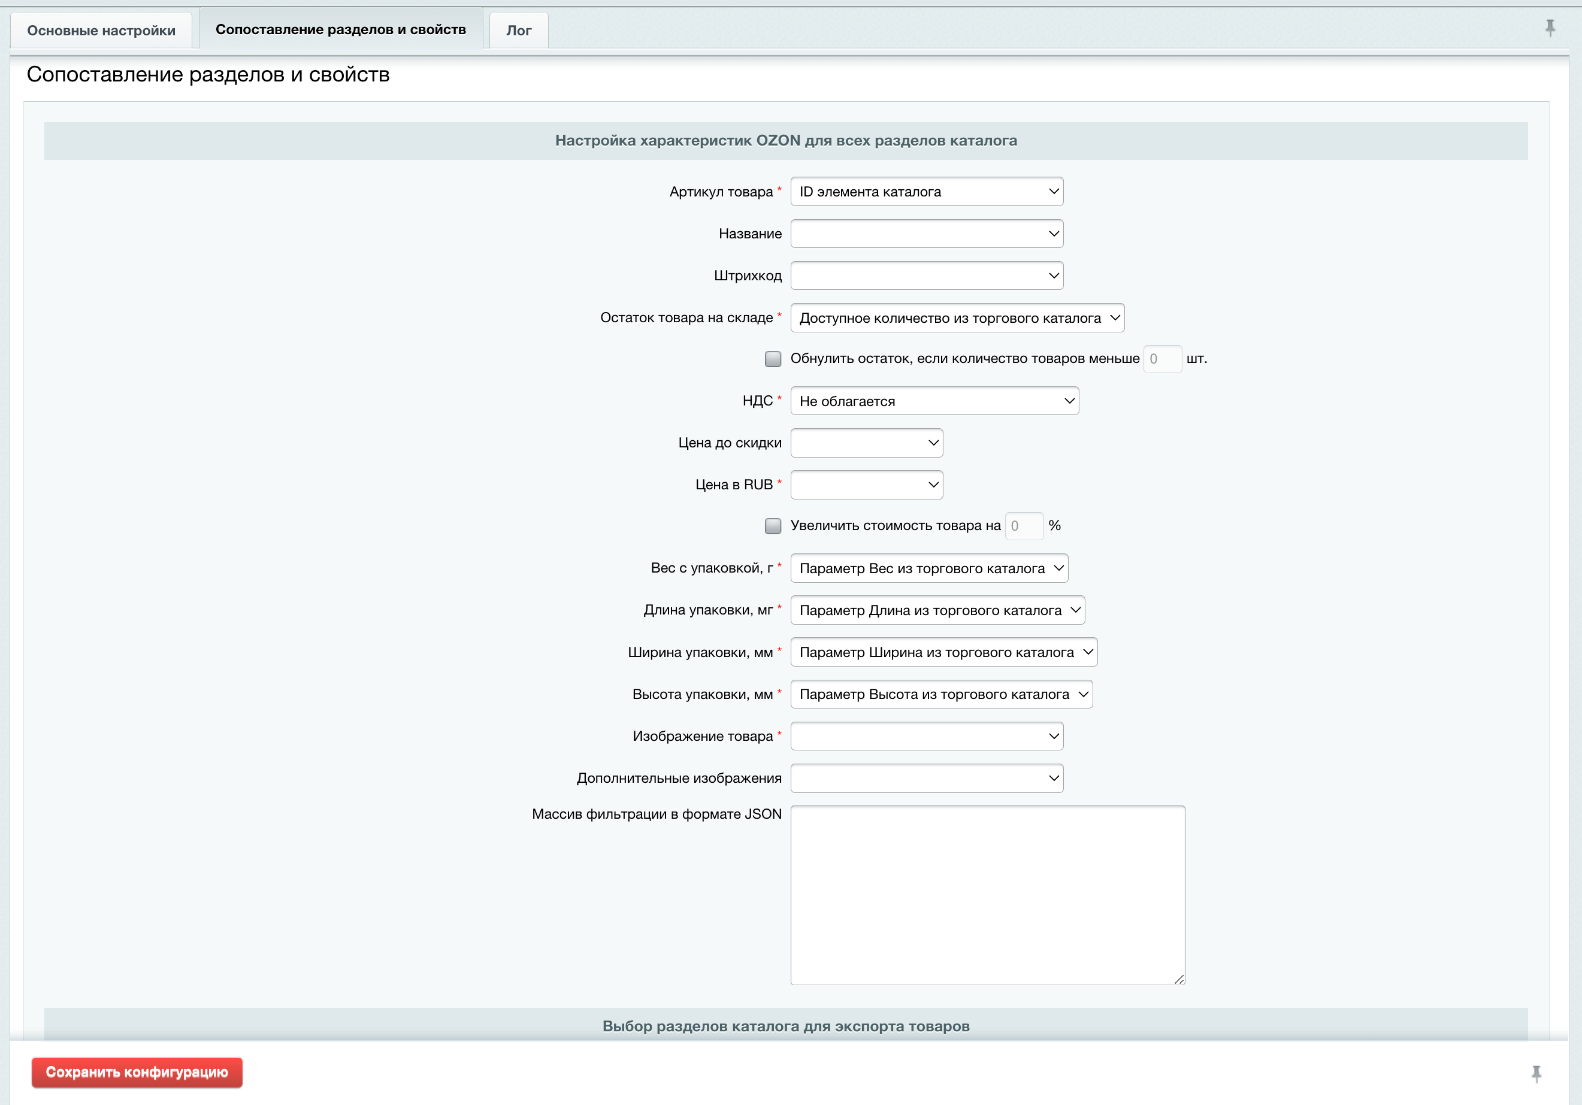Screen dimensions: 1582x1105
Task: Open the 'Артикул товара' dropdown
Action: pyautogui.click(x=926, y=192)
